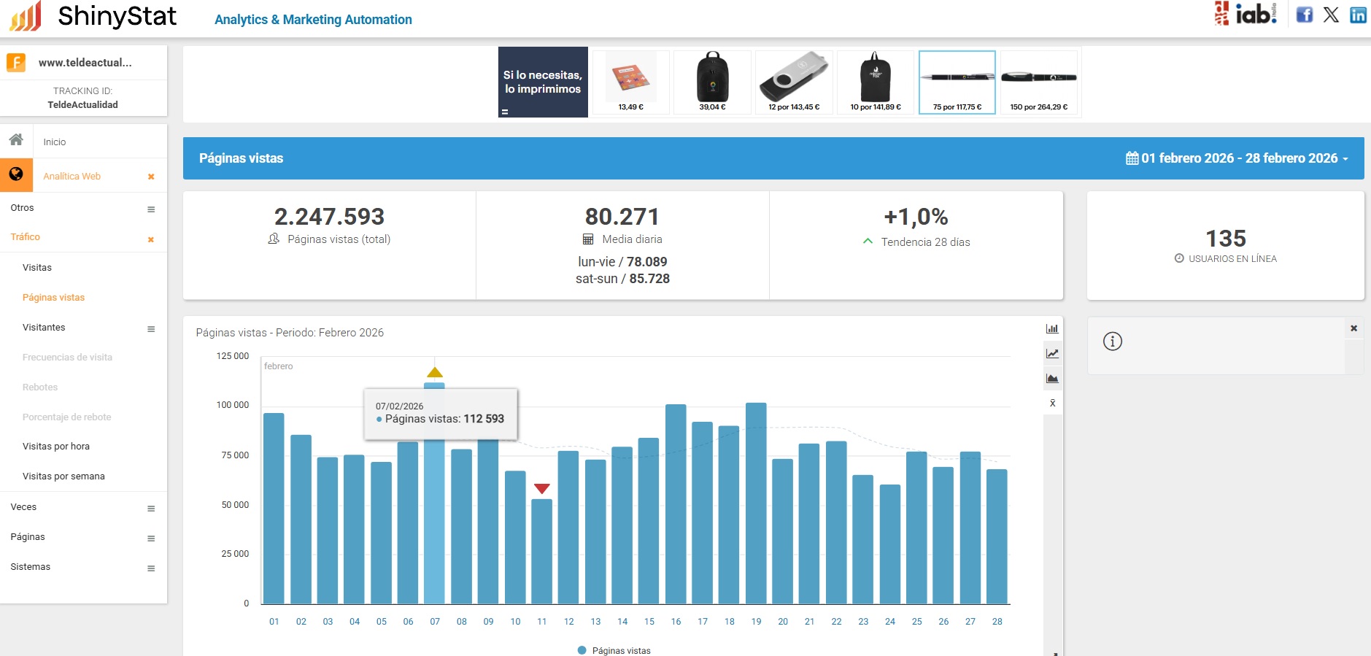Viewport: 1371px width, 656px height.
Task: Open Visitas por semana report
Action: point(63,476)
